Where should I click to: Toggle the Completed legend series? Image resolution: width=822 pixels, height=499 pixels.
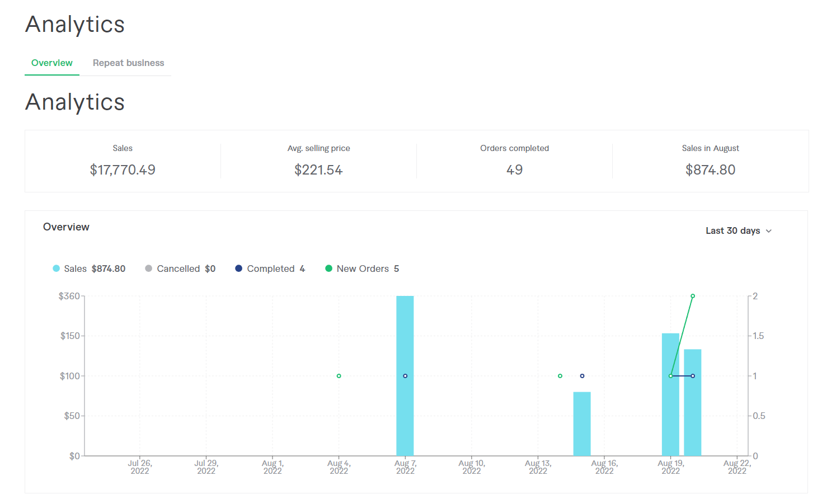[270, 269]
